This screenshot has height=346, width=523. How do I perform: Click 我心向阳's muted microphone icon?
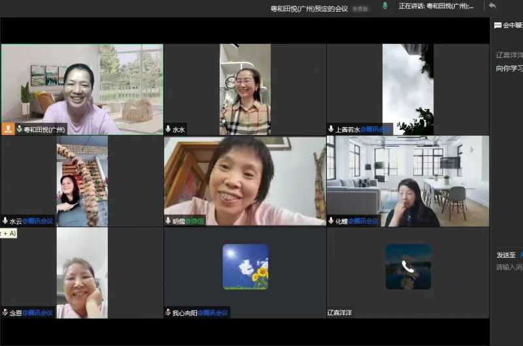(168, 313)
